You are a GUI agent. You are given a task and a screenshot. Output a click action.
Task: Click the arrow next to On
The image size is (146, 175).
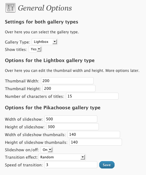pos(50,150)
